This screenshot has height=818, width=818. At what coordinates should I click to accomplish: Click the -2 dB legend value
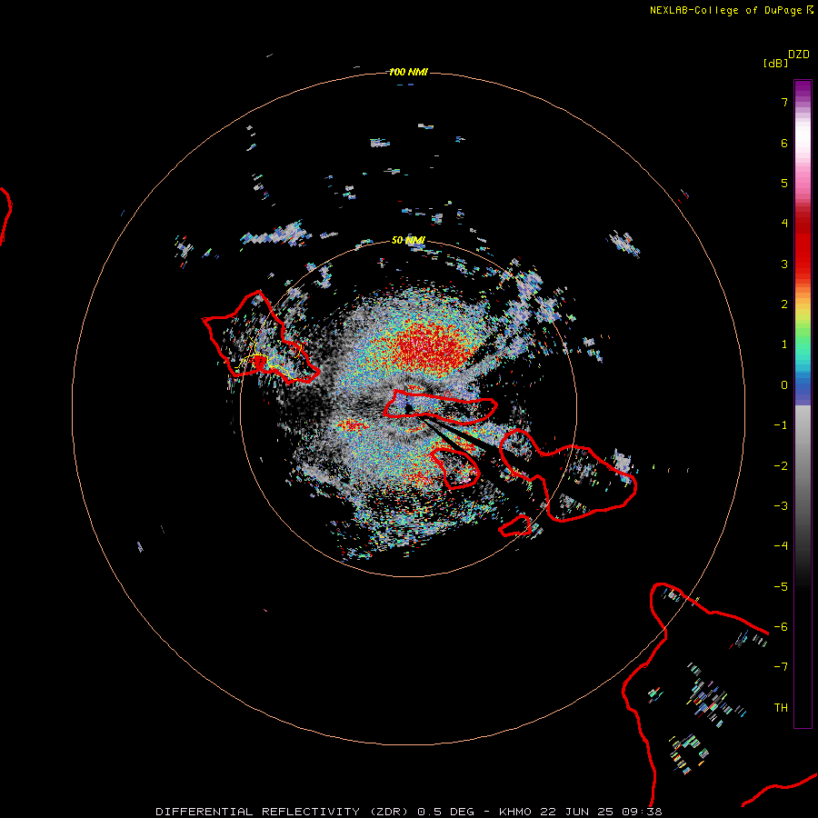[x=781, y=466]
